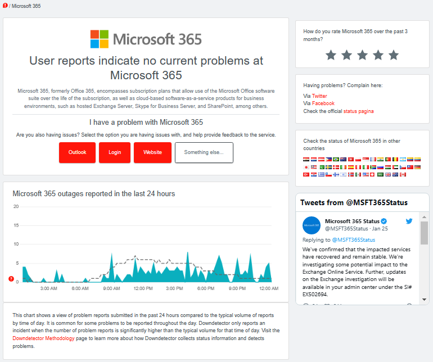Report a Login problem
Image resolution: width=433 pixels, height=362 pixels.
[x=115, y=152]
